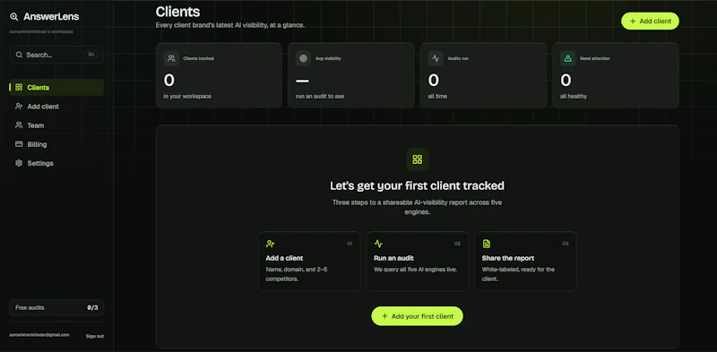Screen dimensions: 717x352
Task: Click the AnswerLens brand name
Action: [x=51, y=17]
